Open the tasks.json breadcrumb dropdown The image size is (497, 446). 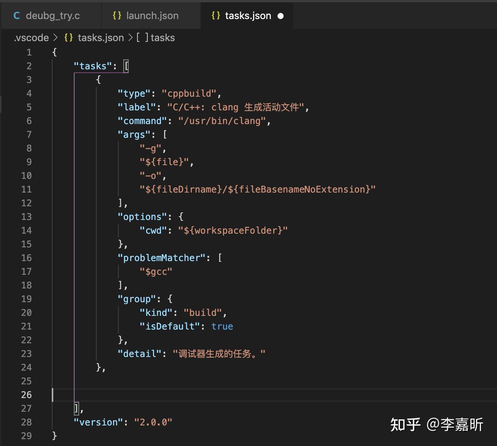(x=100, y=38)
